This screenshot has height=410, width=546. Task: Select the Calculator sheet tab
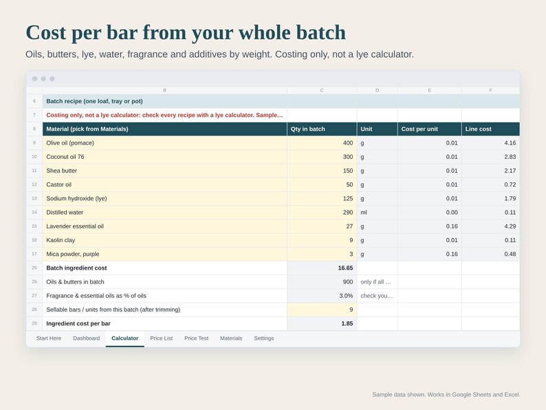pos(125,338)
